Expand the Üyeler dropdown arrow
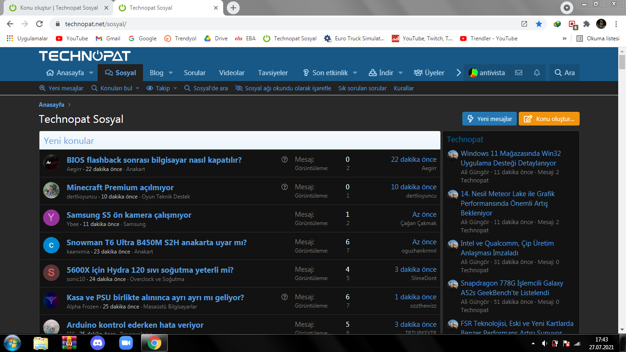The width and height of the screenshot is (626, 352). (451, 73)
